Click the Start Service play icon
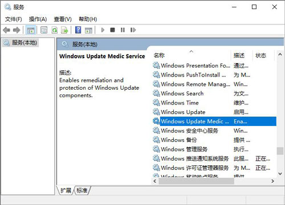This screenshot has width=285, height=205. 103,30
